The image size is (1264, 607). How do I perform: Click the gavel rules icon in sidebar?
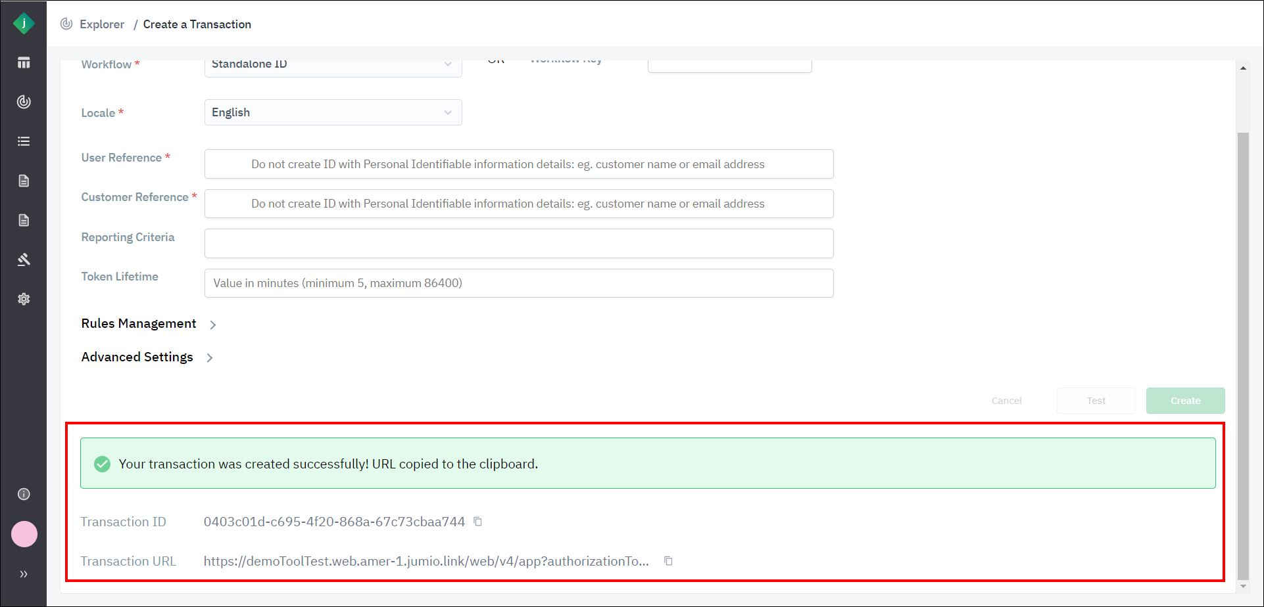click(x=24, y=259)
